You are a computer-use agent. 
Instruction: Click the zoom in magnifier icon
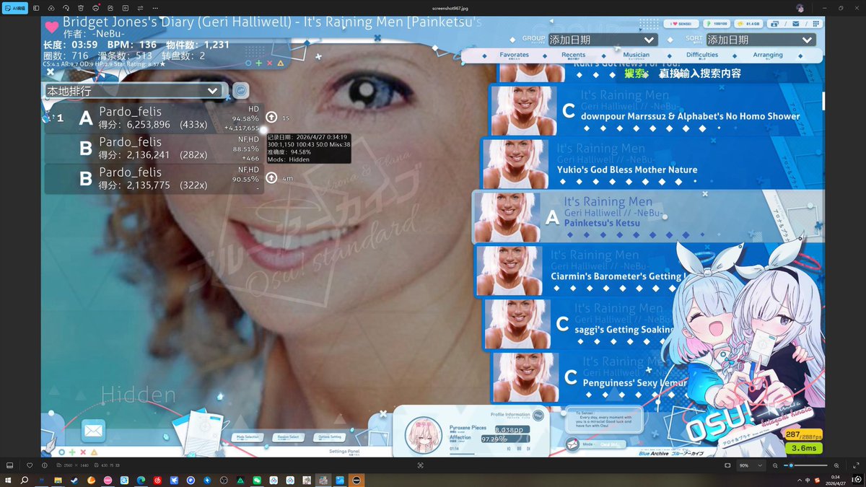coord(836,465)
